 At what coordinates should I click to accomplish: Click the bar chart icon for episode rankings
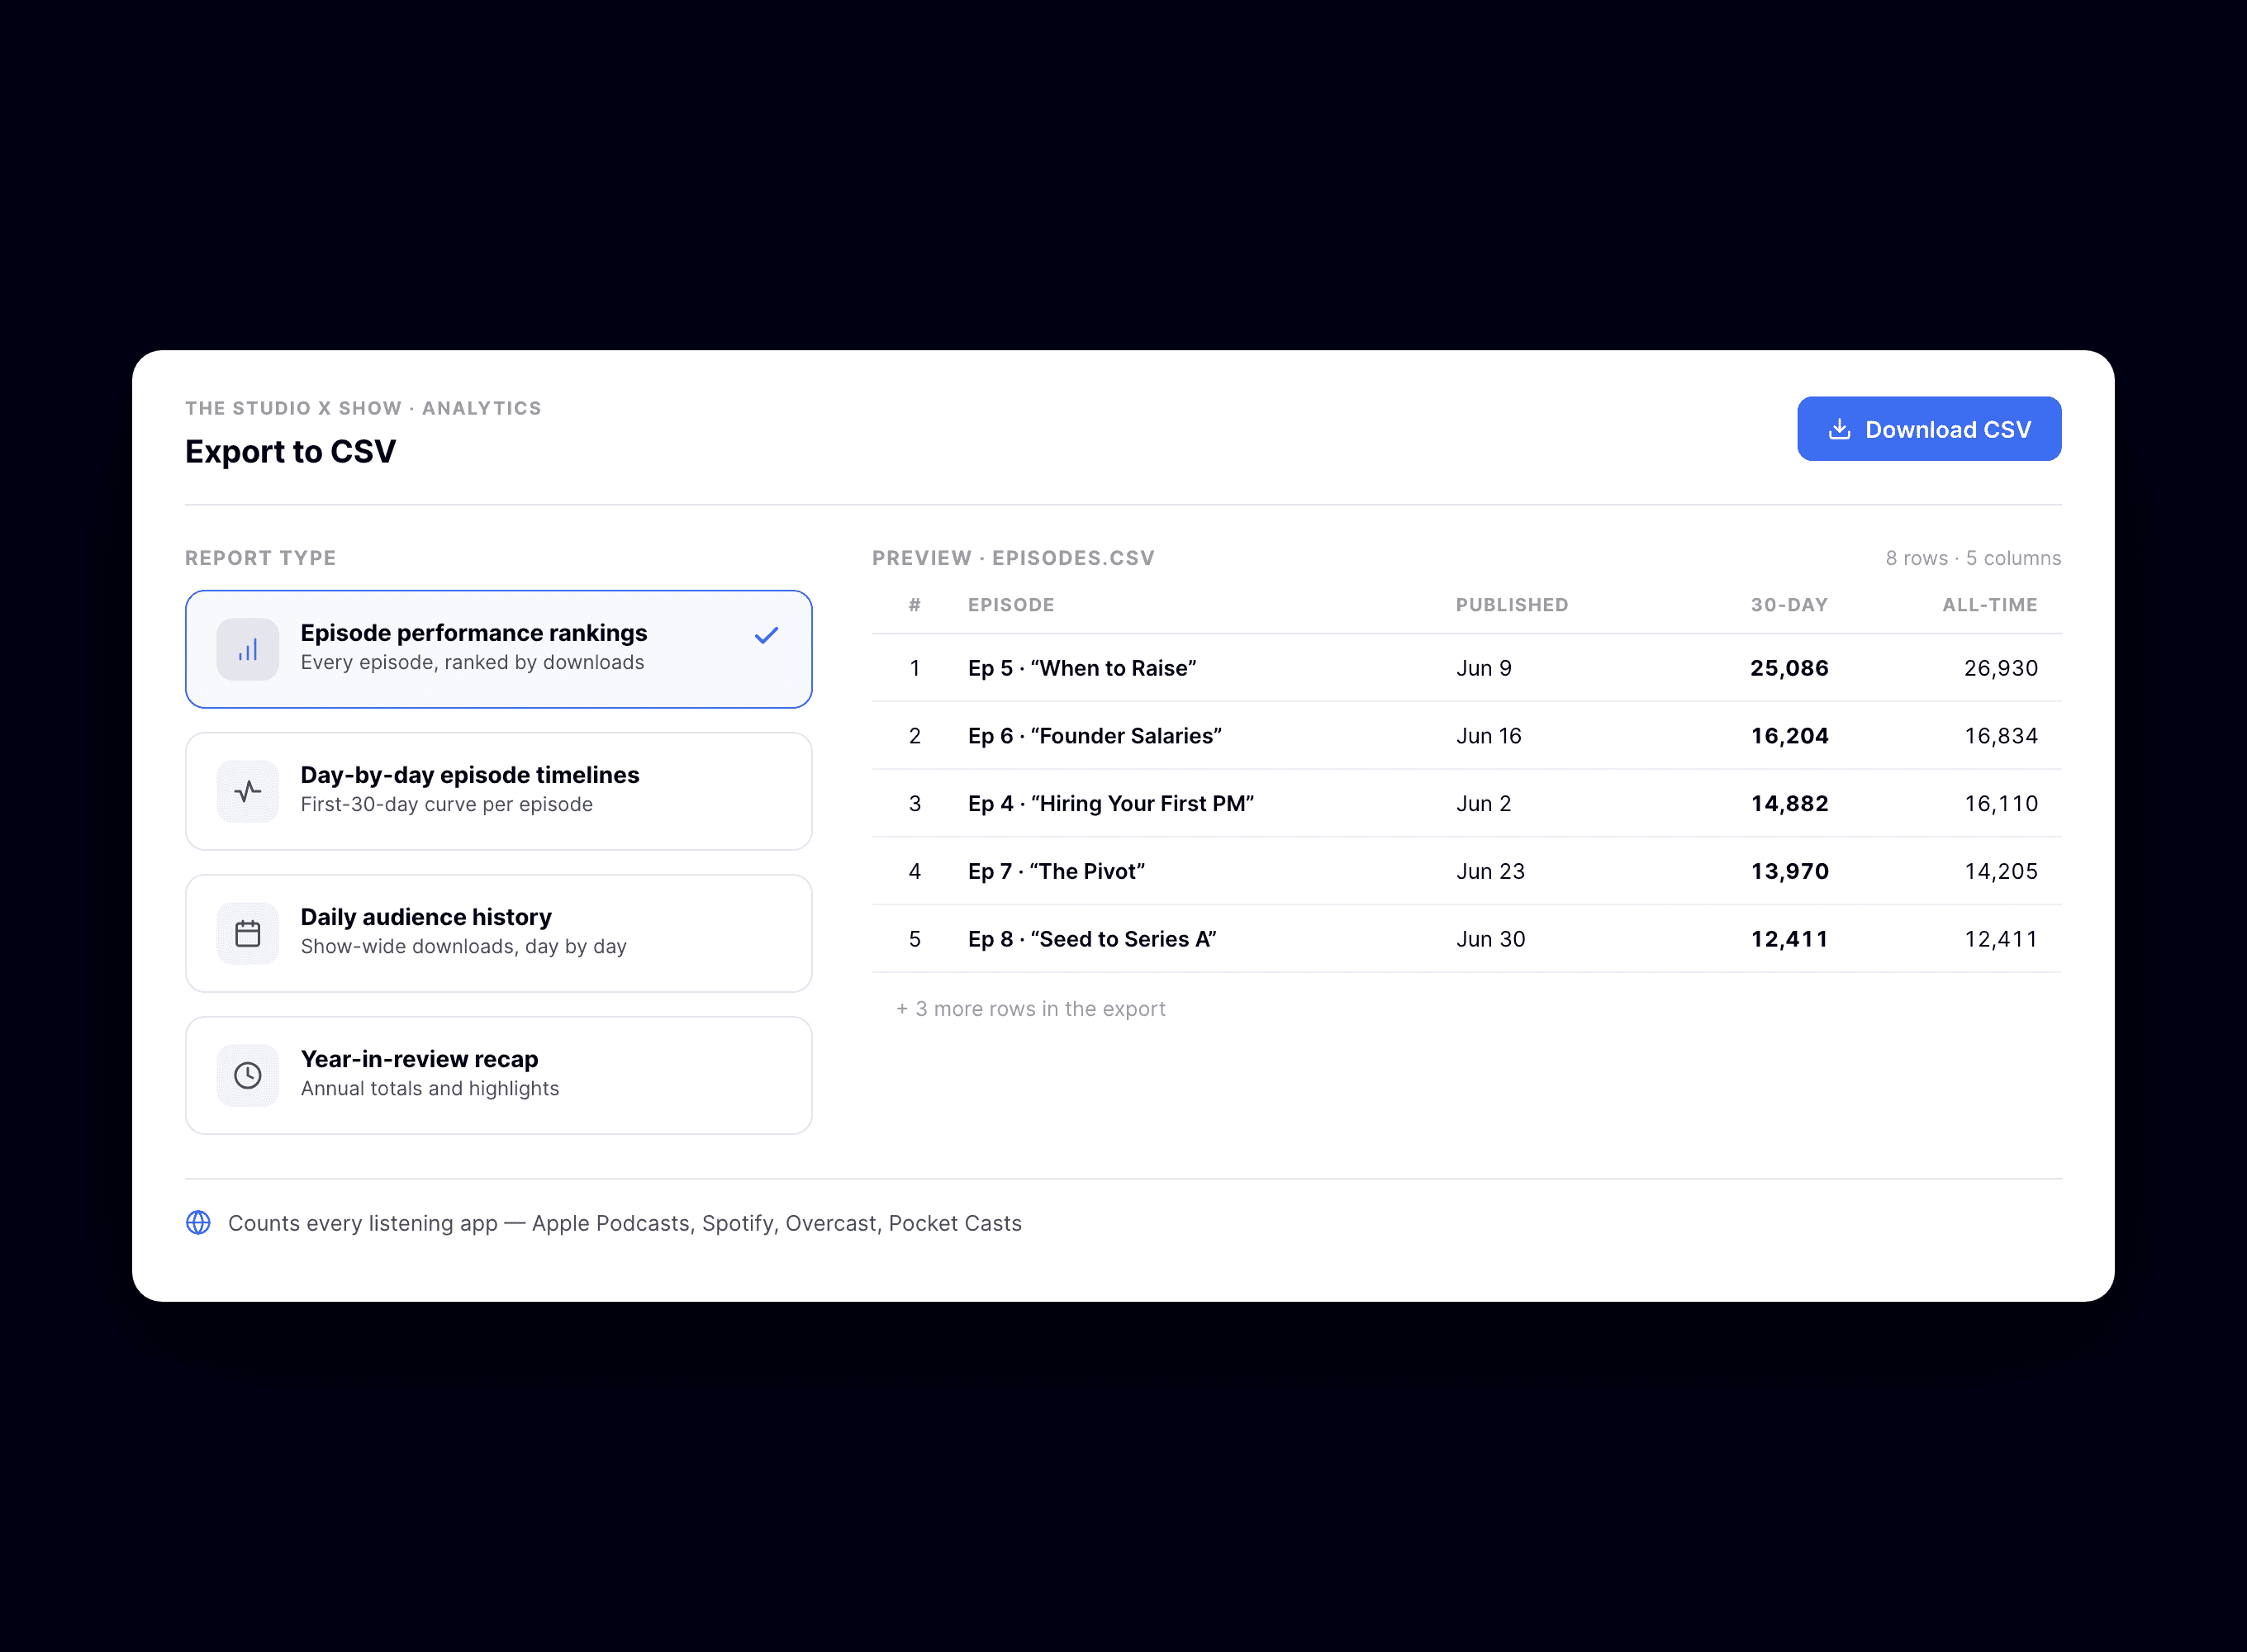point(247,649)
